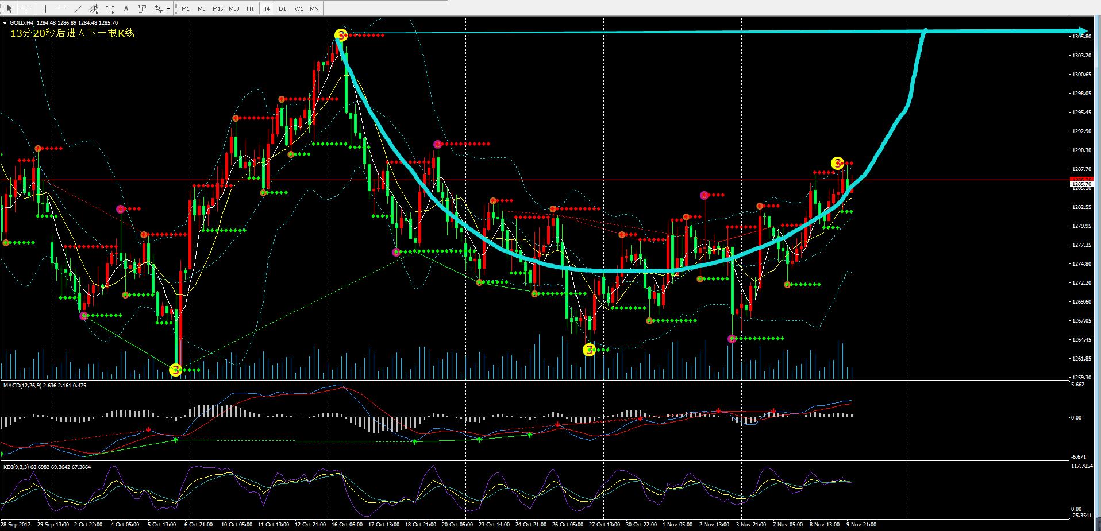This screenshot has height=531, width=1101.
Task: Click the highlighted current price 1285.70 tag
Action: pos(1080,184)
